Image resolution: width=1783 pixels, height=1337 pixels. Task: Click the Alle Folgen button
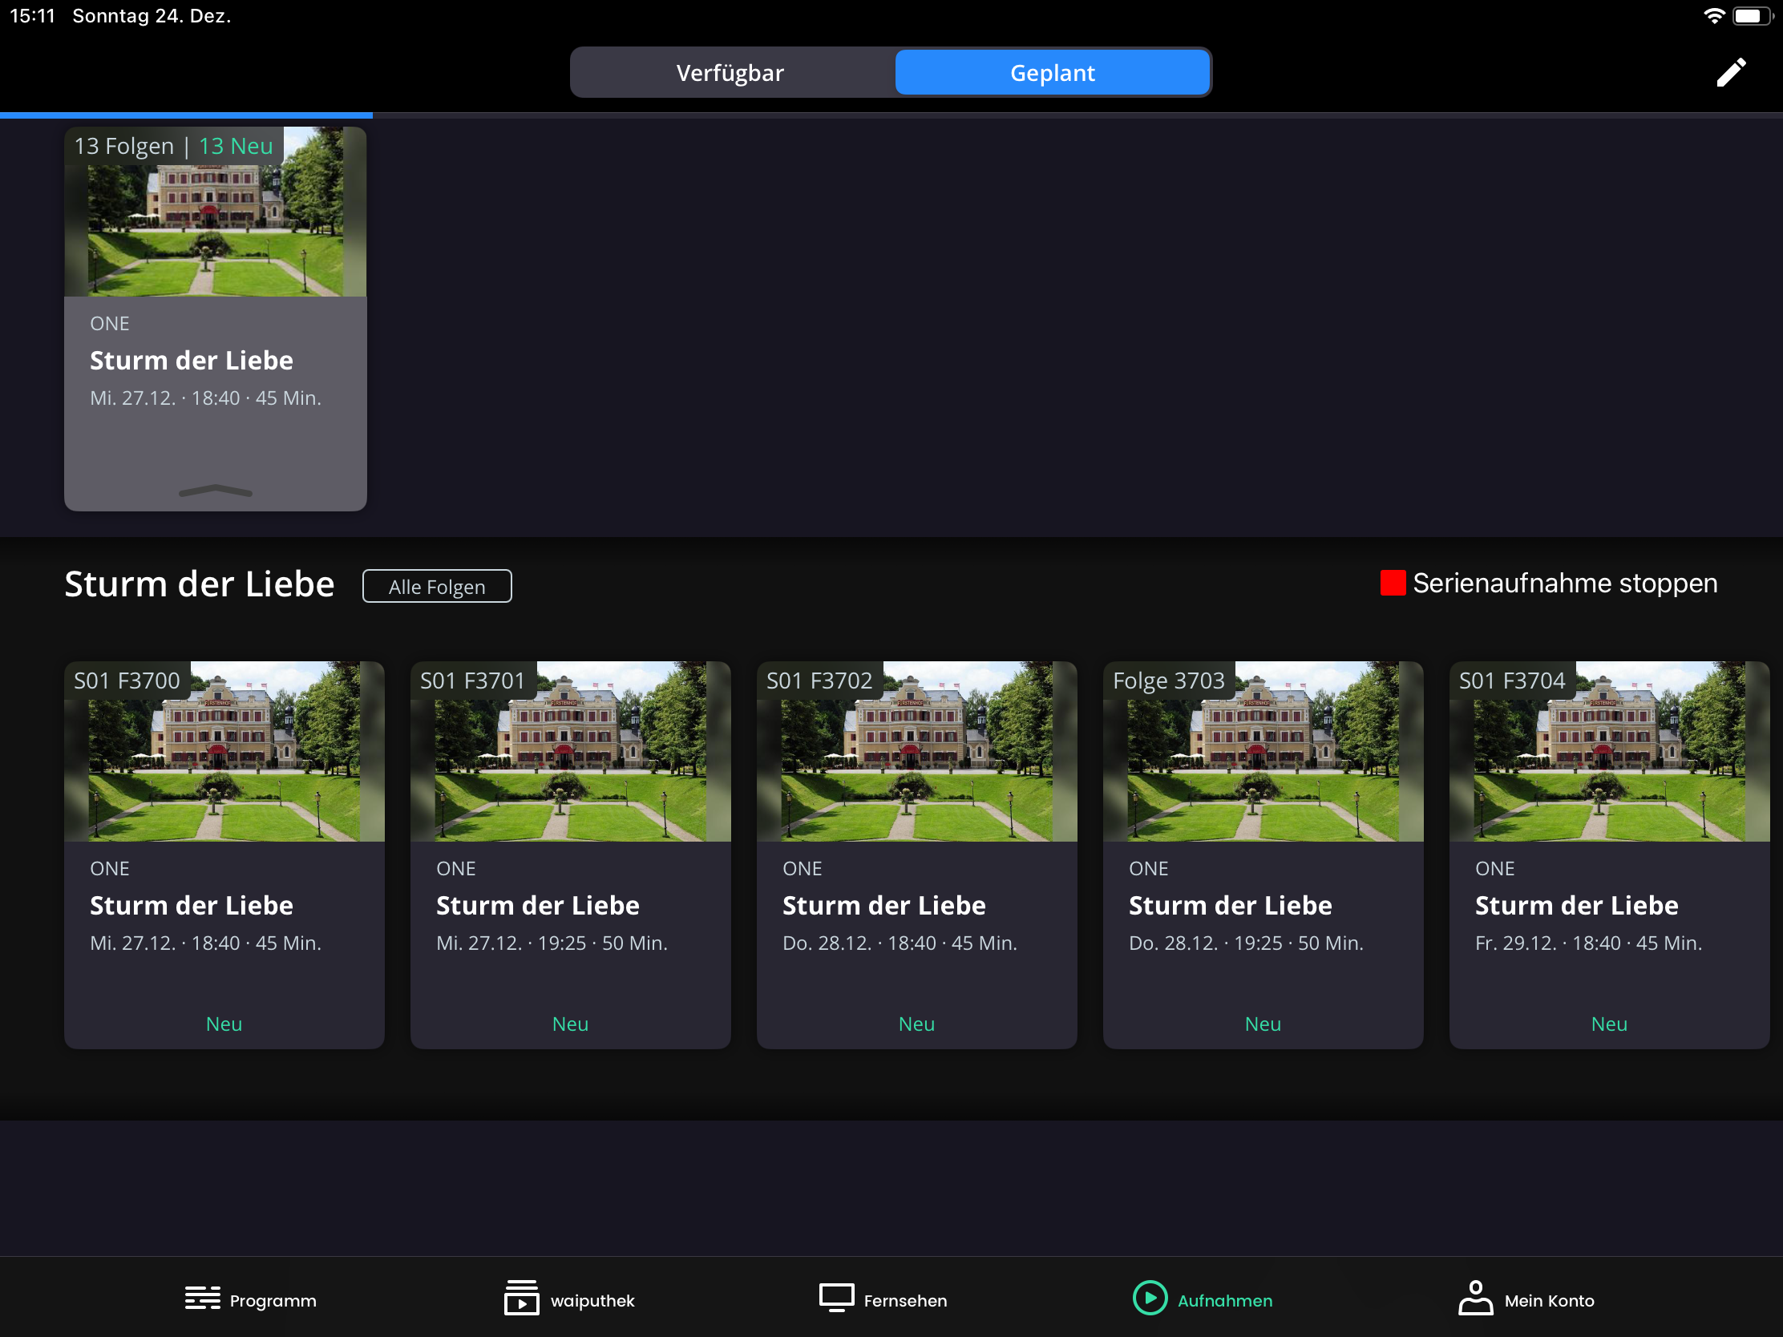tap(437, 586)
